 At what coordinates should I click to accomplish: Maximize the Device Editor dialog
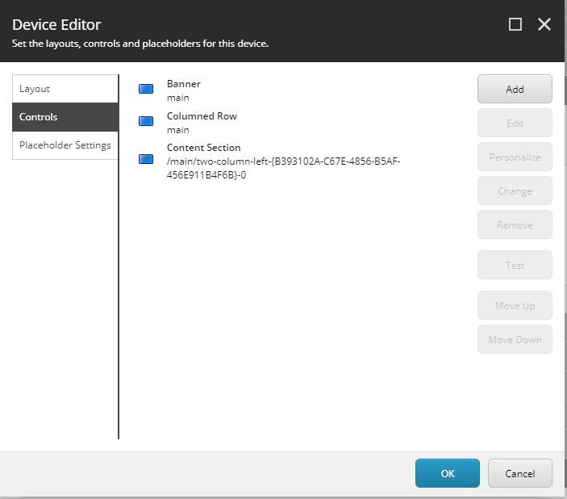coord(515,24)
